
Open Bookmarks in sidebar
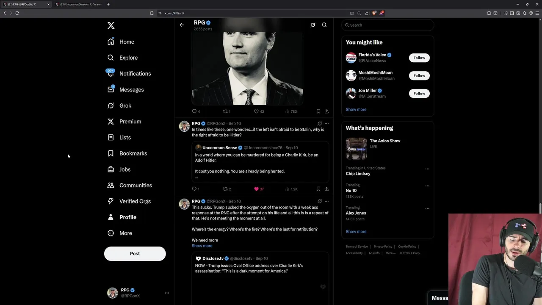[x=127, y=153]
